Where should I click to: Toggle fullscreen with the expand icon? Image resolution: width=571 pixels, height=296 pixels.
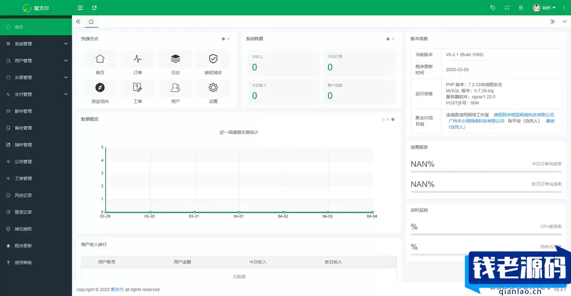[x=507, y=8]
